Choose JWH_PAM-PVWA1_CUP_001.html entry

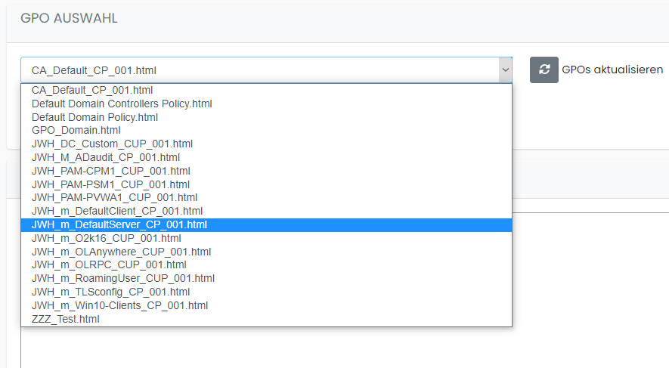(x=114, y=197)
